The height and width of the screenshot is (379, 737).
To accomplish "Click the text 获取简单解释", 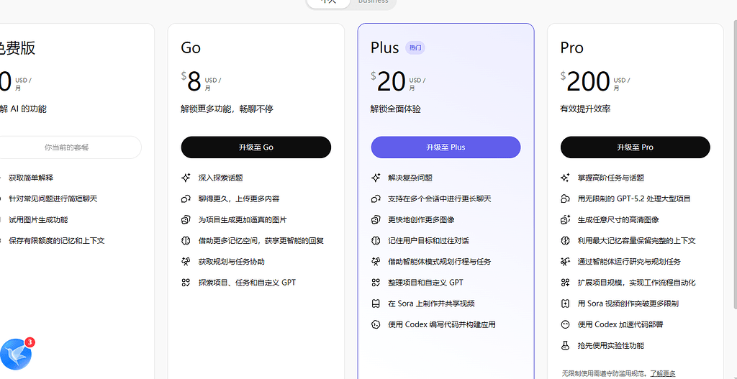I will (31, 178).
